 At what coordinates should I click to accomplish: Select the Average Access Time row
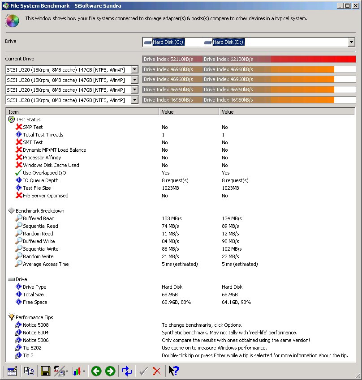pyautogui.click(x=180, y=264)
